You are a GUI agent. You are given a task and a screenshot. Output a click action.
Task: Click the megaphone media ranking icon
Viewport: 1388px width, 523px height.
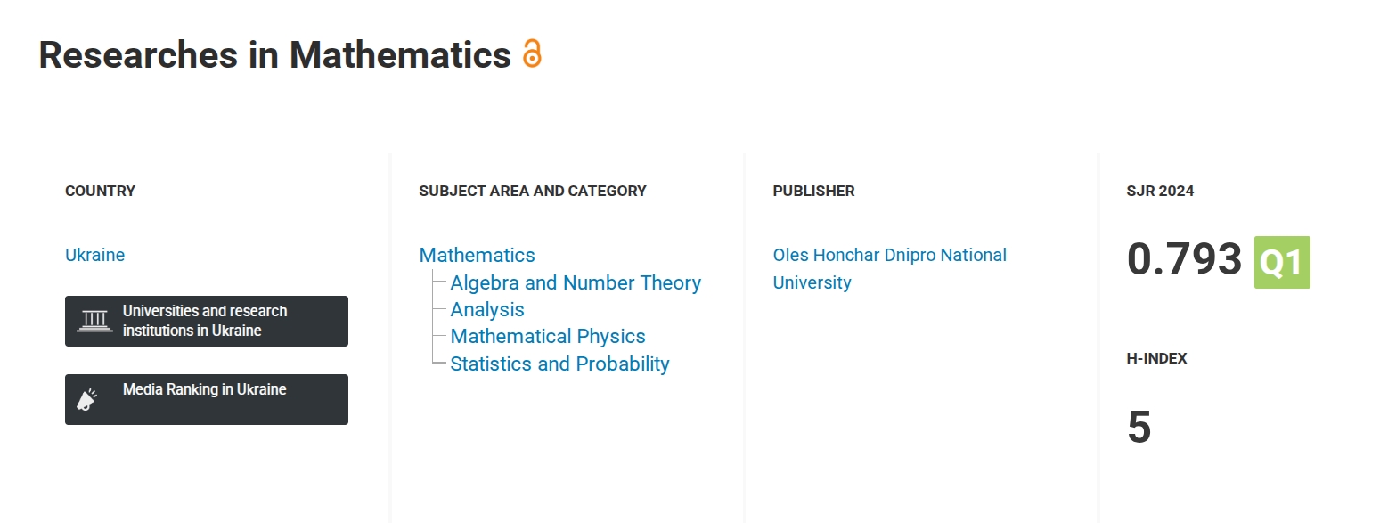click(86, 400)
